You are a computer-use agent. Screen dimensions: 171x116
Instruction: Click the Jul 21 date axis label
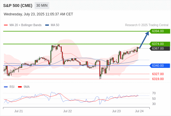click(19, 111)
